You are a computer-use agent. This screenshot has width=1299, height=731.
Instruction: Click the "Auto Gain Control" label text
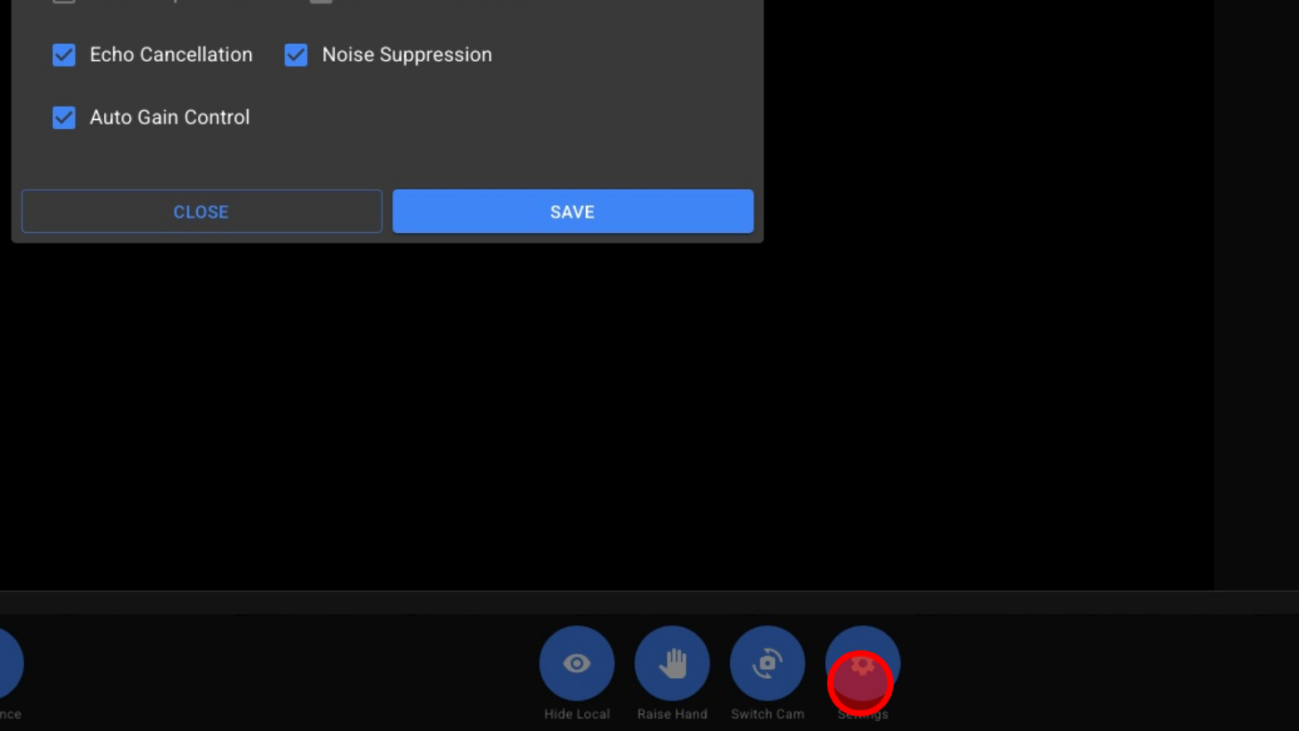tap(169, 117)
